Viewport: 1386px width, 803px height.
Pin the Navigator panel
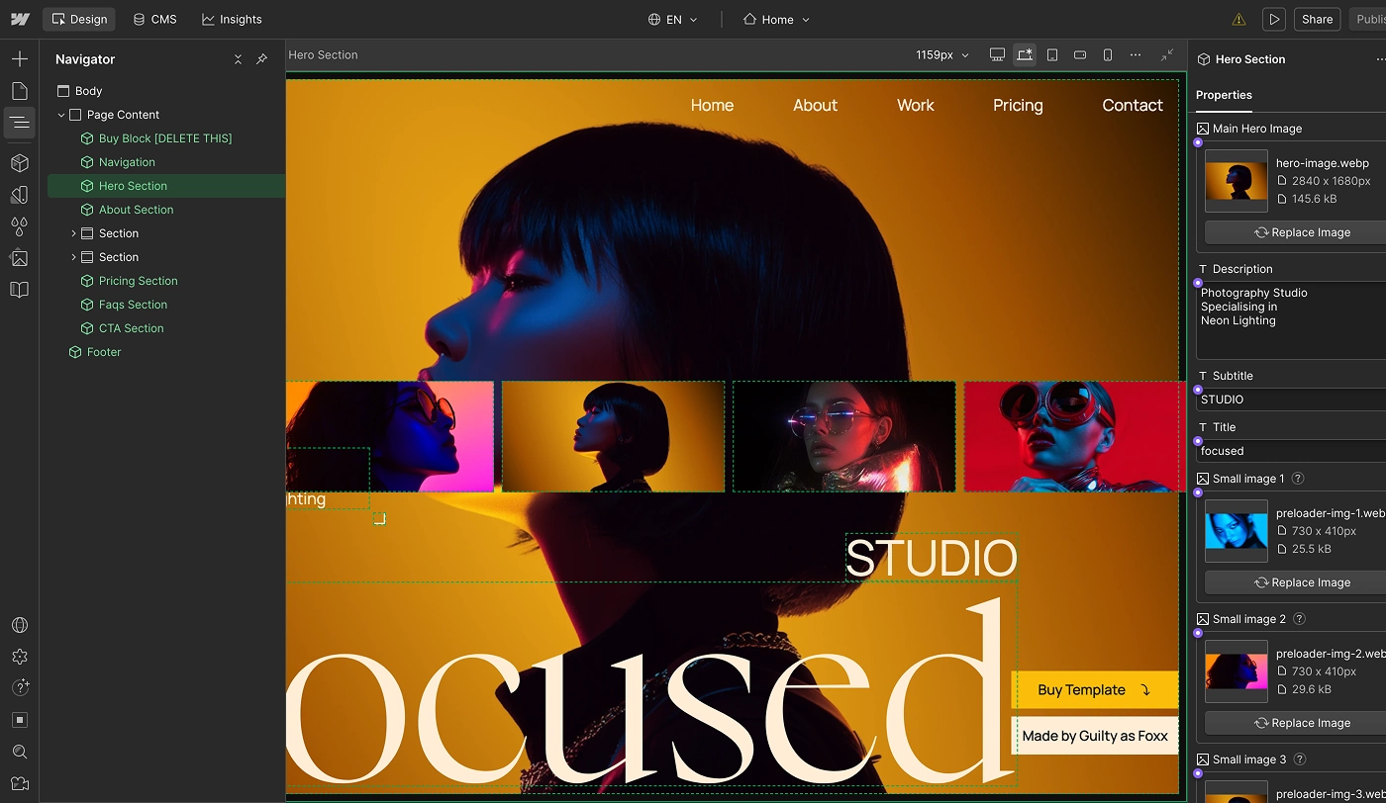click(x=261, y=59)
